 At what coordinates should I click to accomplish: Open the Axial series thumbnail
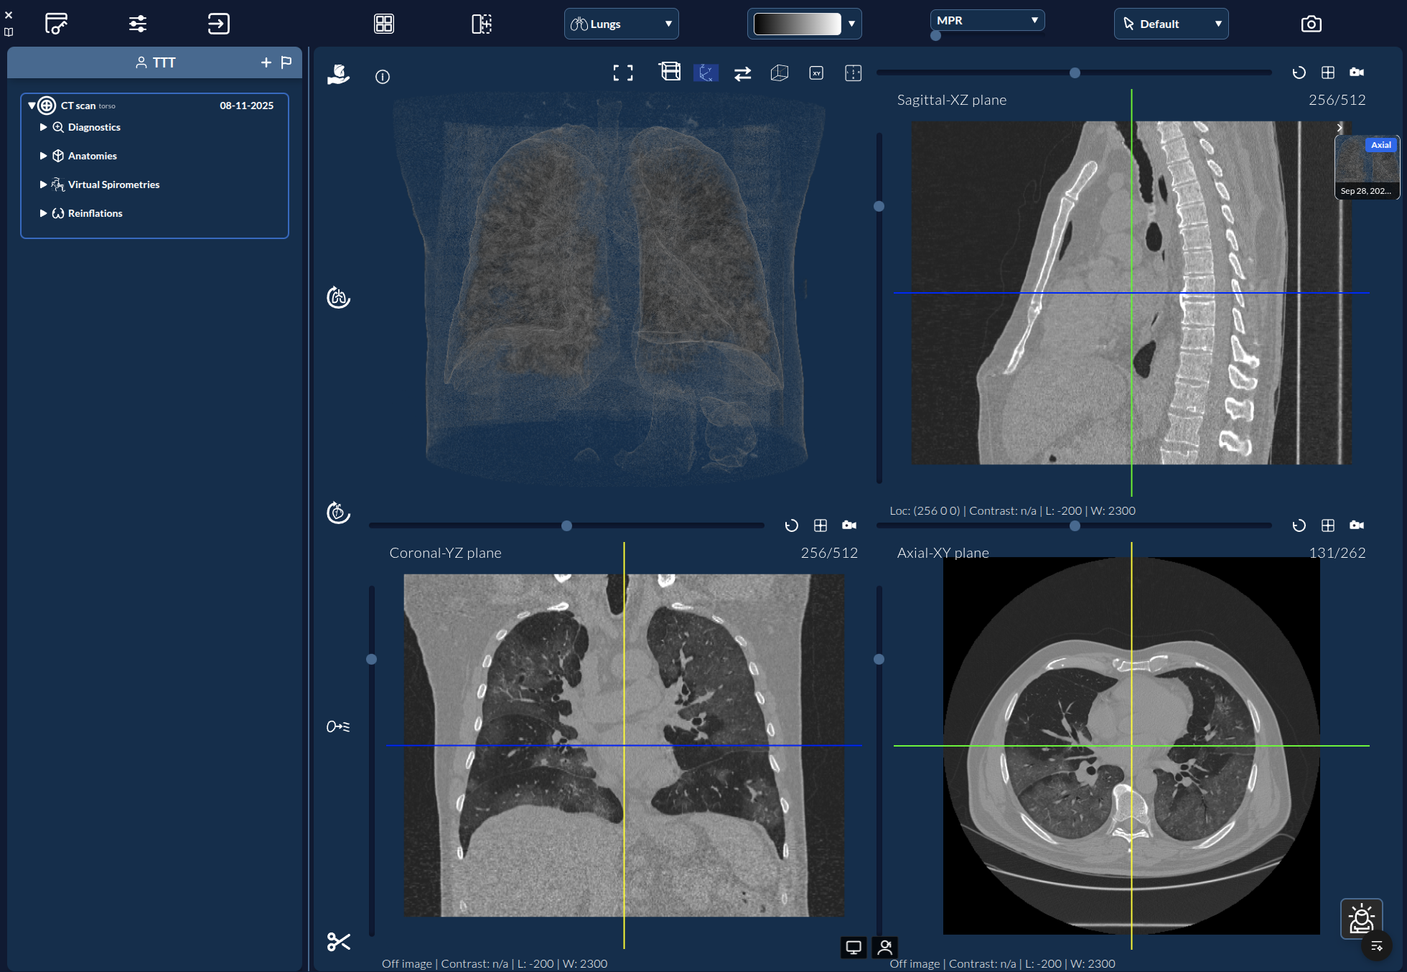(1367, 167)
